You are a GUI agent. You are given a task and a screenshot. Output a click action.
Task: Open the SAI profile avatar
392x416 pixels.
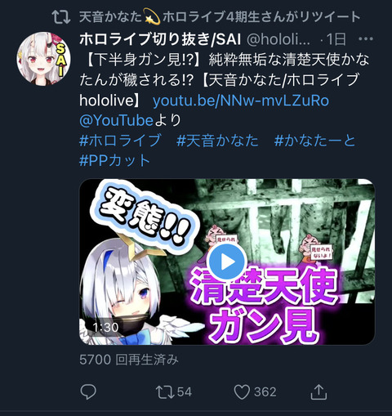(43, 59)
